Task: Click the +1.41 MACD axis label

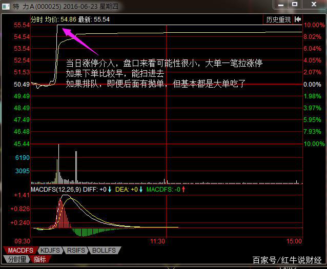Action: coord(22,195)
